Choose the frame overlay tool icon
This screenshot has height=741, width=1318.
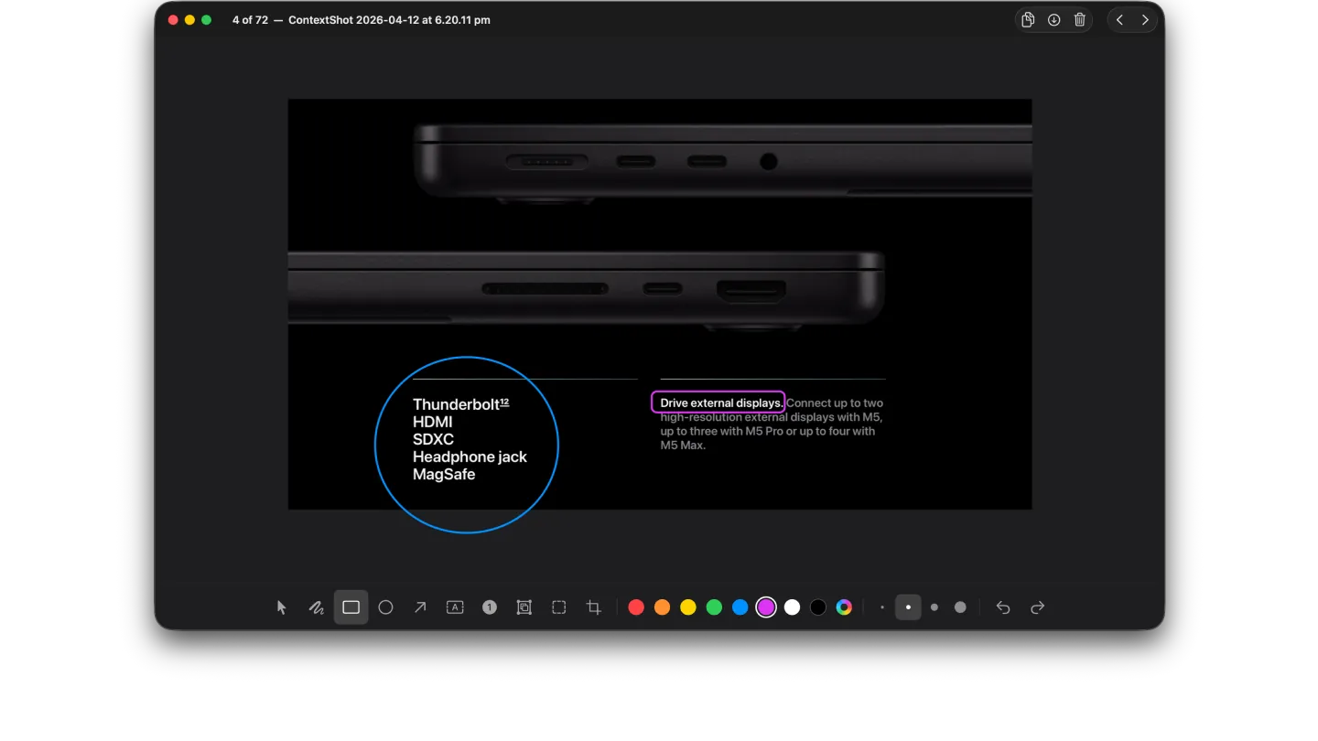click(524, 607)
